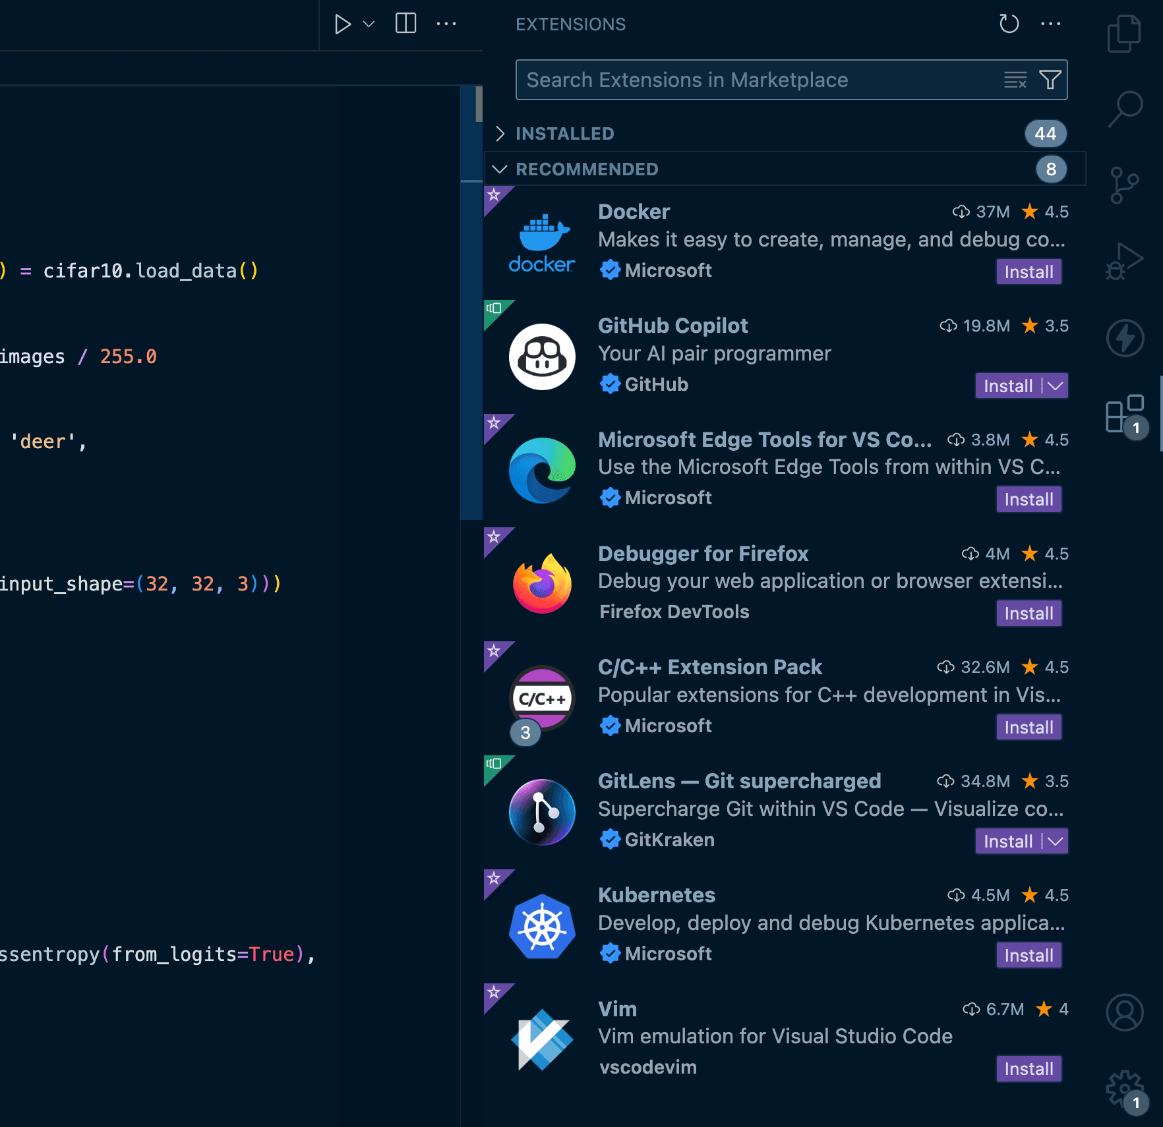1163x1127 pixels.
Task: Open Explorer in the activity bar
Action: (1125, 34)
